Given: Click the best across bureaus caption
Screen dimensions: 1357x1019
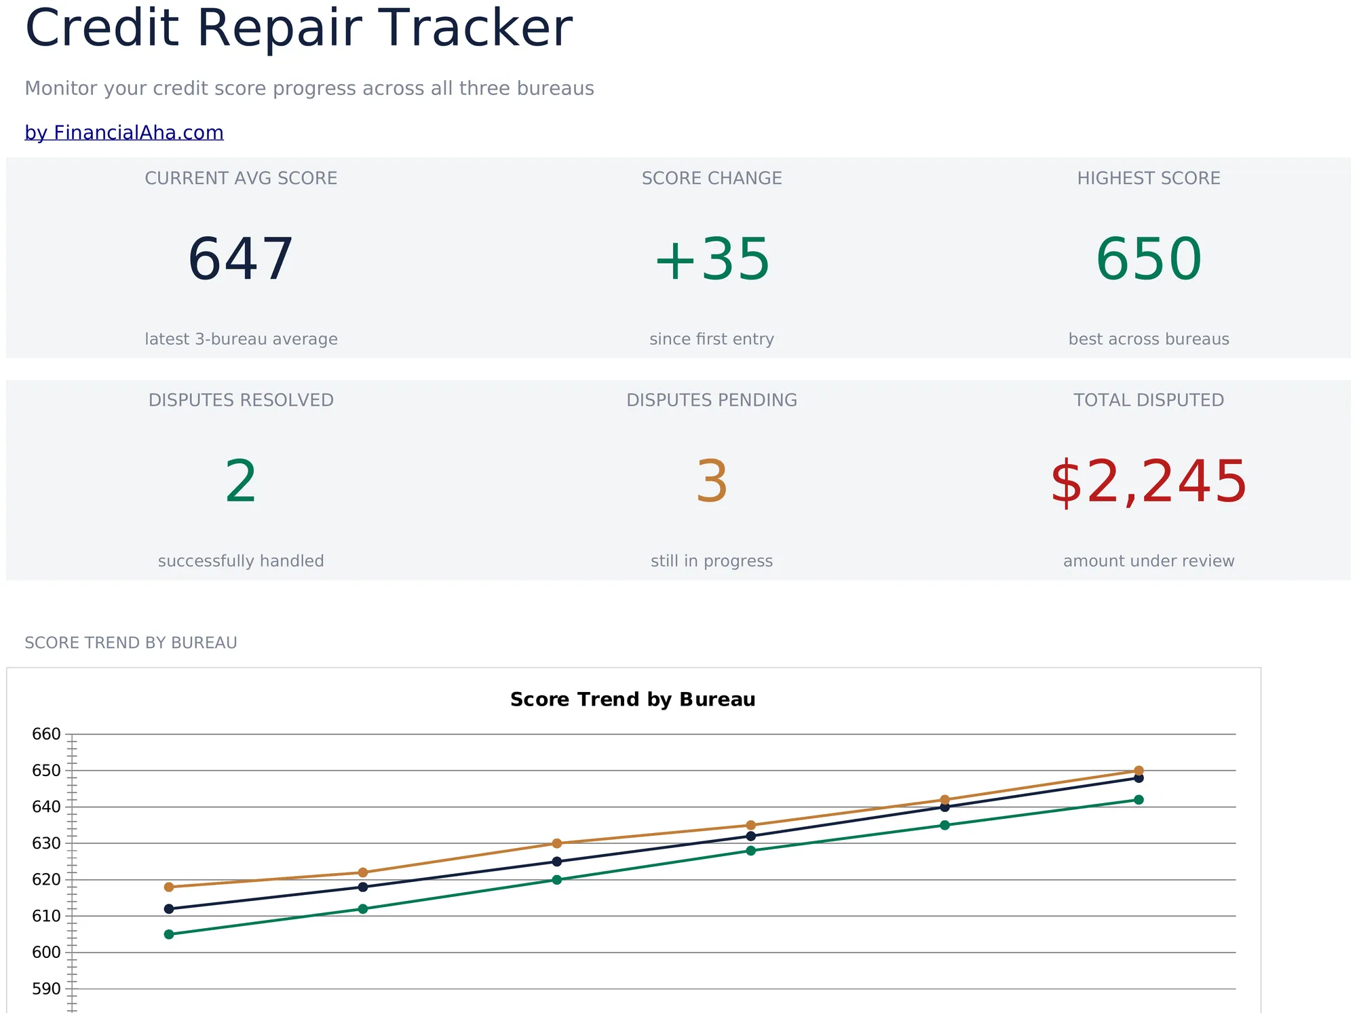Looking at the screenshot, I should coord(1149,339).
